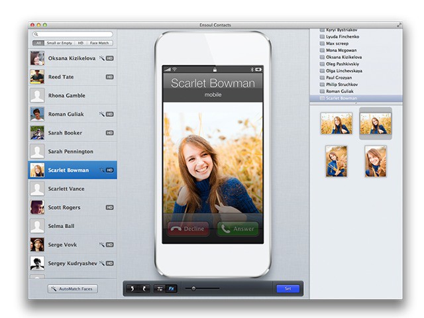Click the album icon beside Max screep

coord(322,43)
